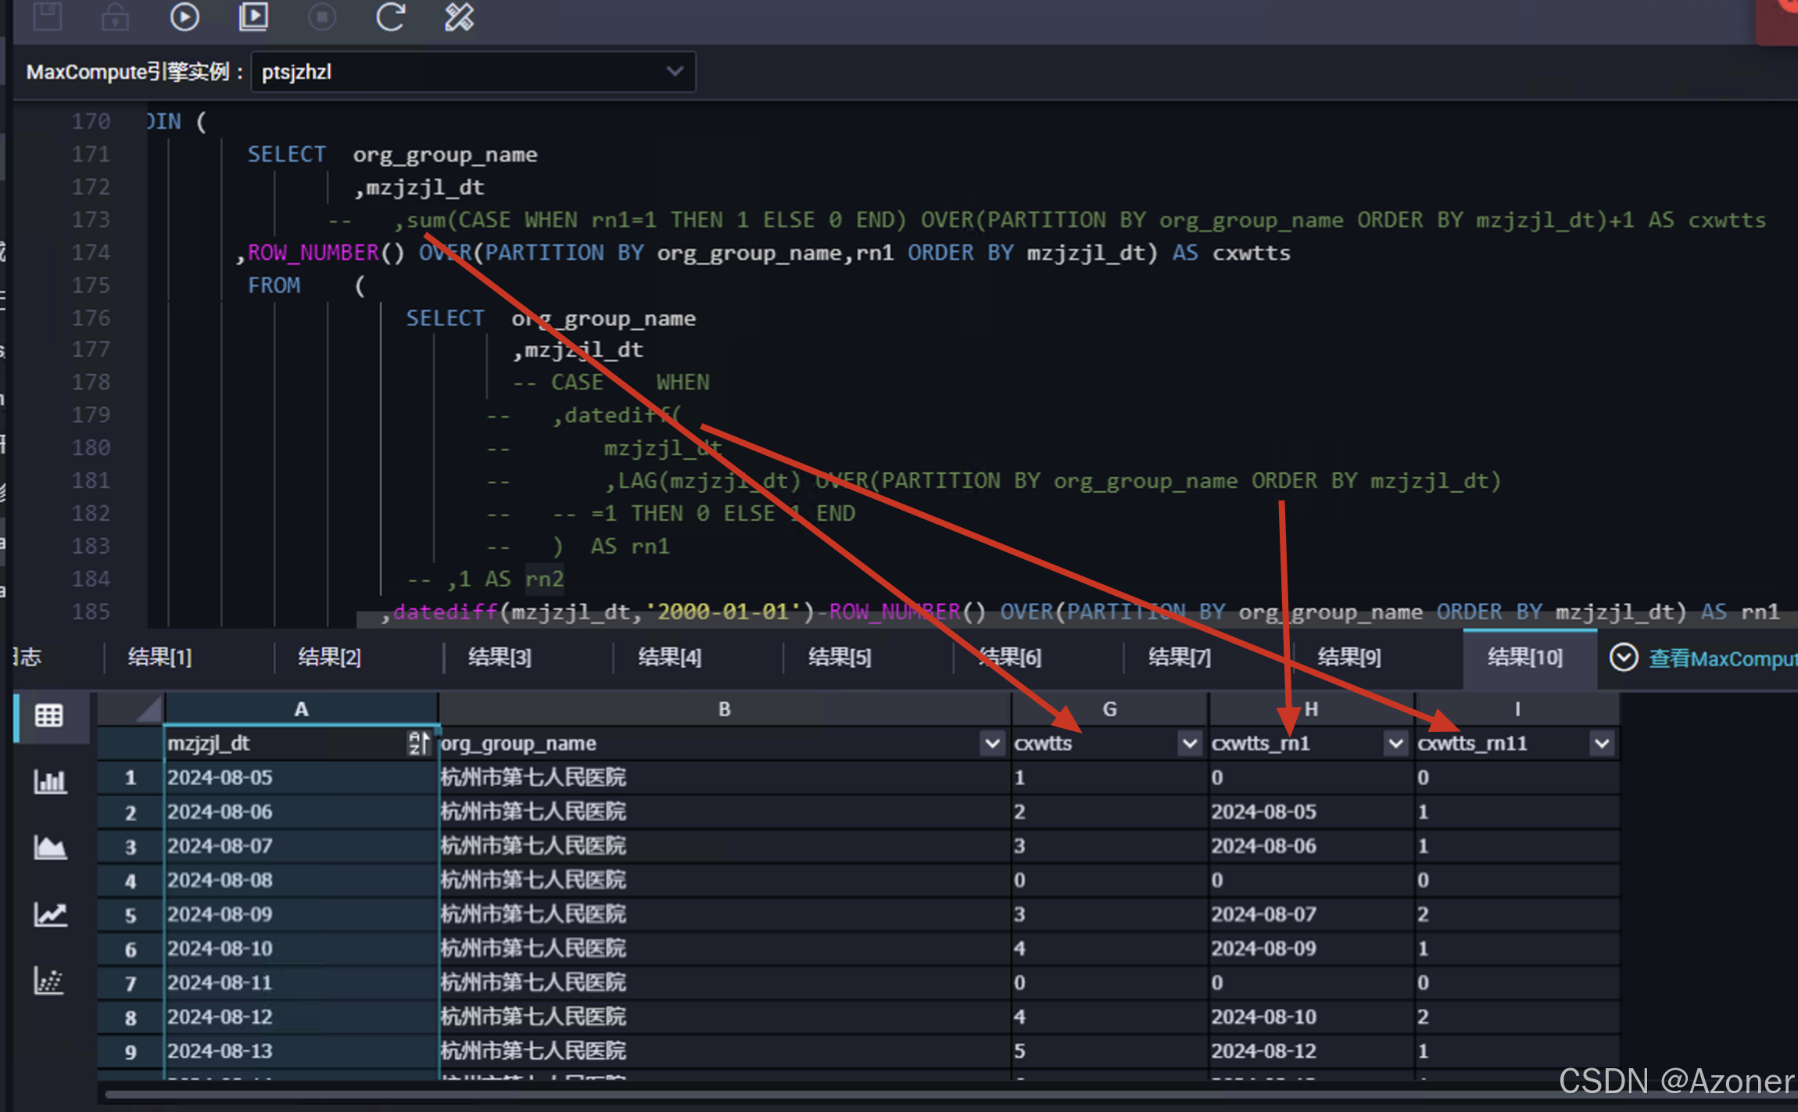Switch to bar chart view icon
The image size is (1798, 1112).
[x=49, y=781]
